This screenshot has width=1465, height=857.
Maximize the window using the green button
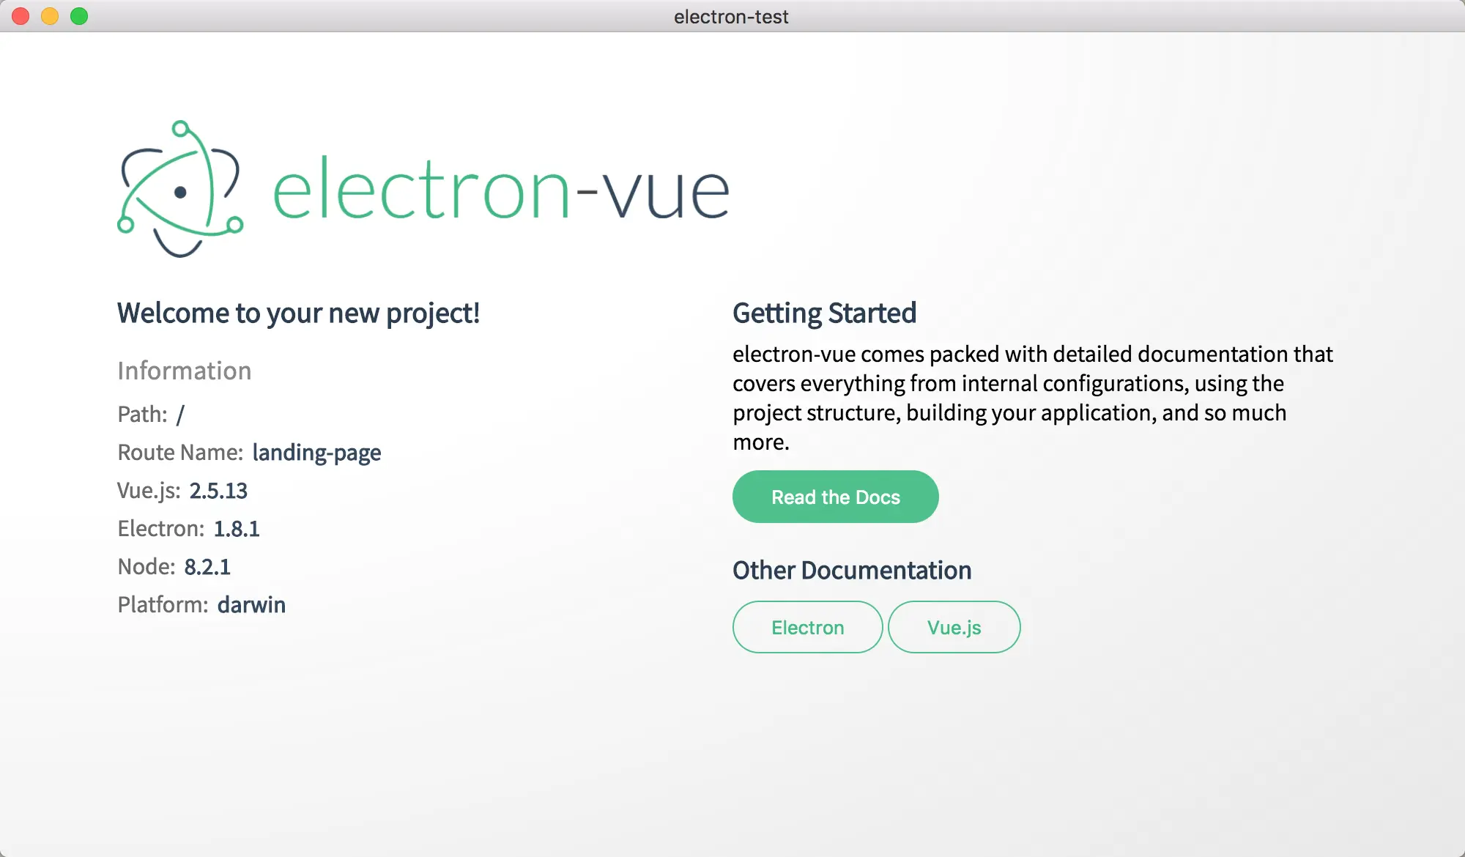(79, 16)
